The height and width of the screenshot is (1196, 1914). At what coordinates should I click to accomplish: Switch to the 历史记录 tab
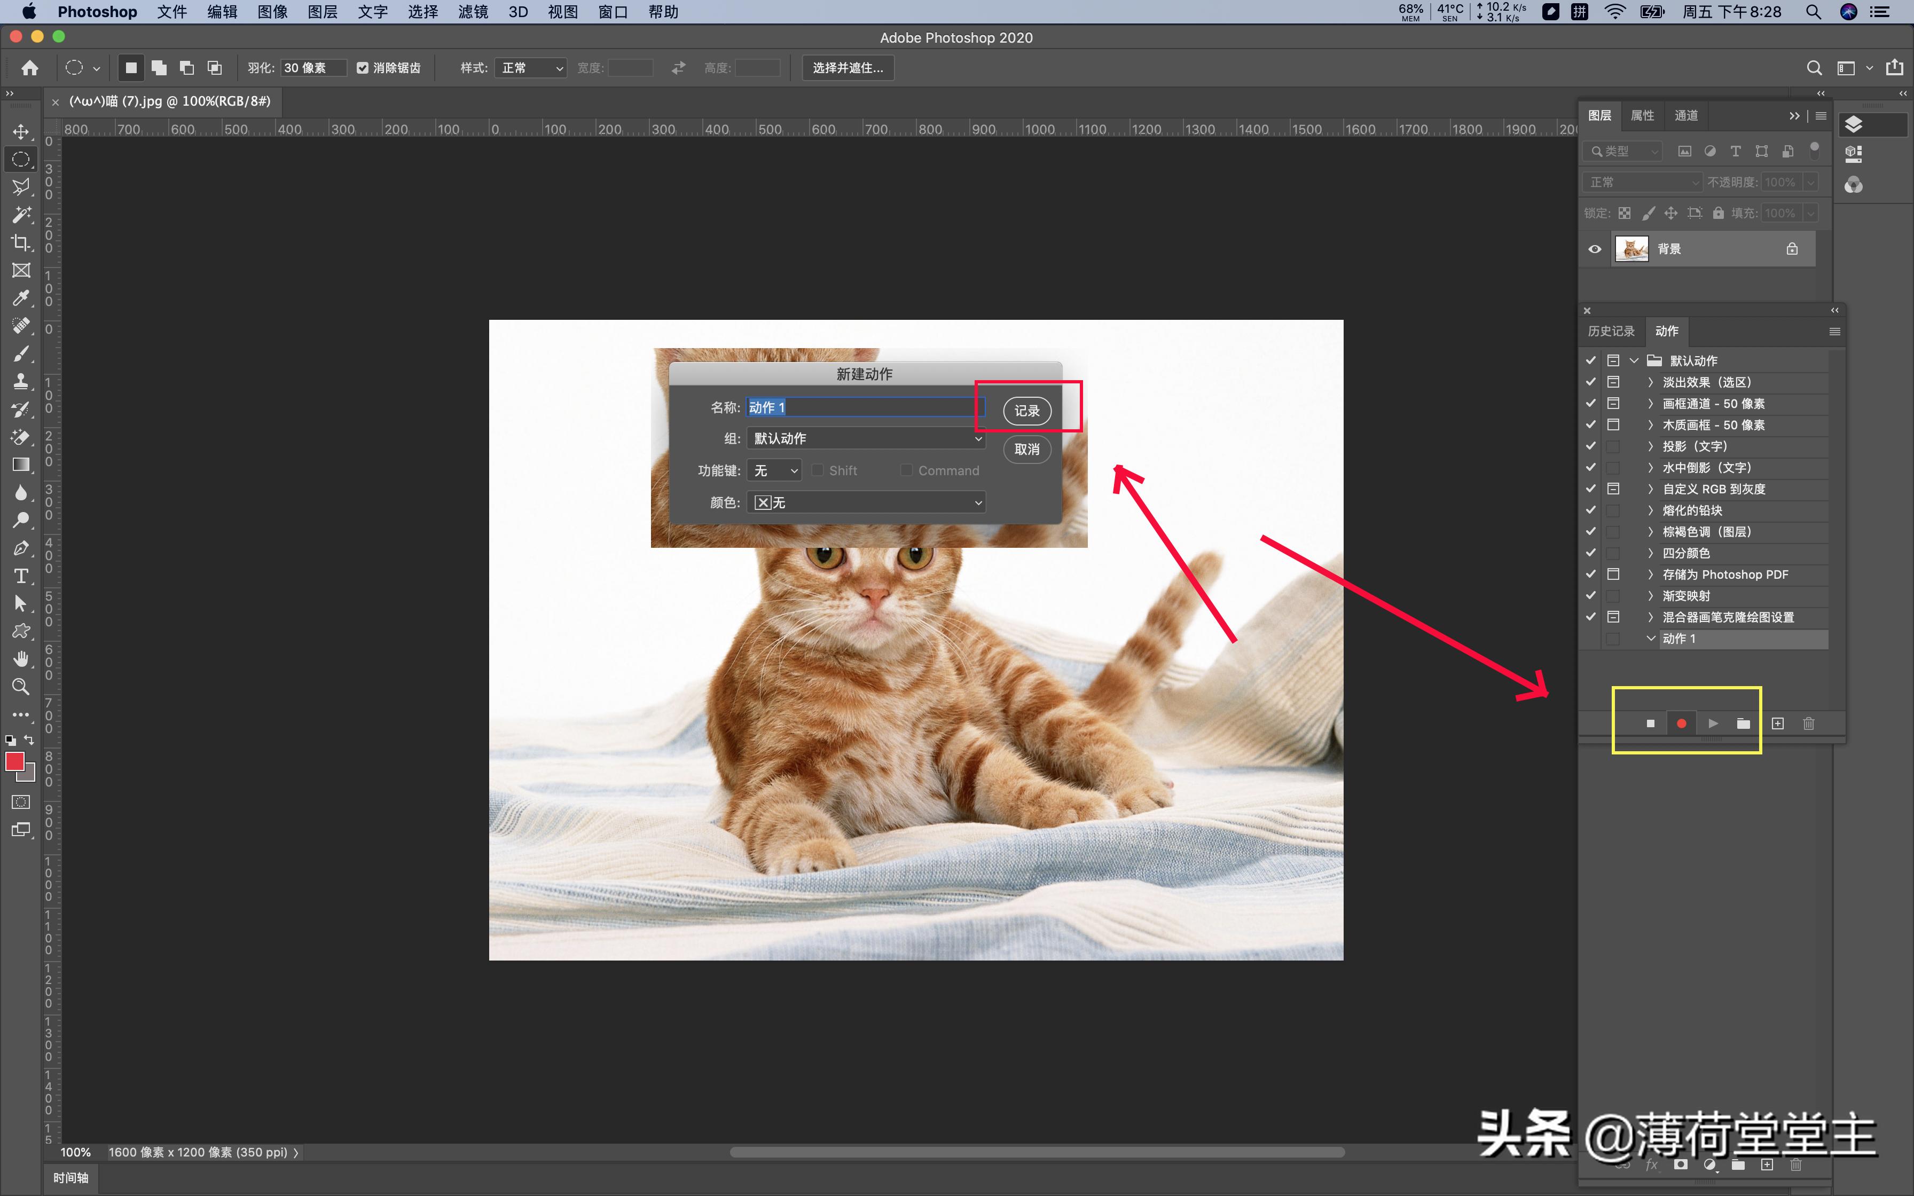tap(1611, 331)
